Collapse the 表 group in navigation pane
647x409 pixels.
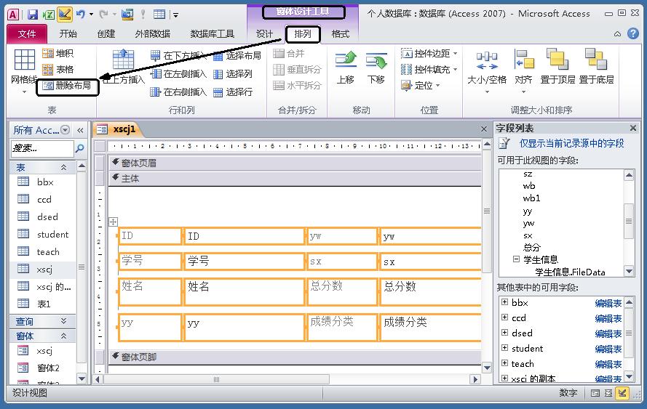(x=63, y=167)
